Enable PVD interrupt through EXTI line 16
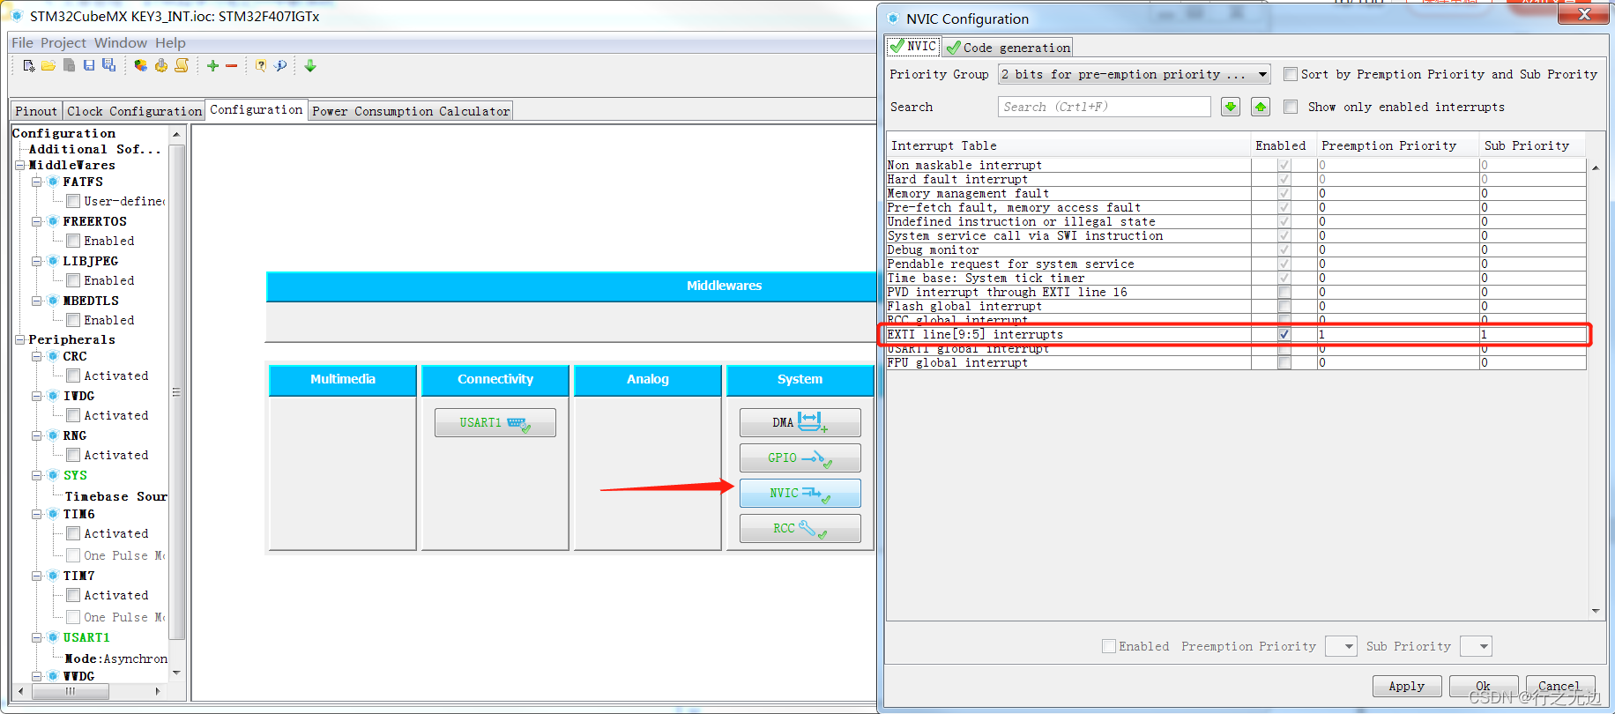Screen dimensions: 1615x714 click(x=1284, y=292)
